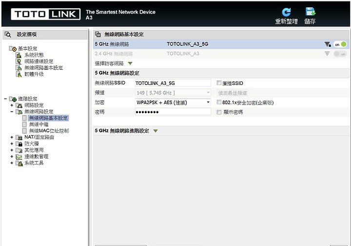The width and height of the screenshot is (351, 246).
Task: Expand the 防火牆 tree node
Action: (12, 144)
